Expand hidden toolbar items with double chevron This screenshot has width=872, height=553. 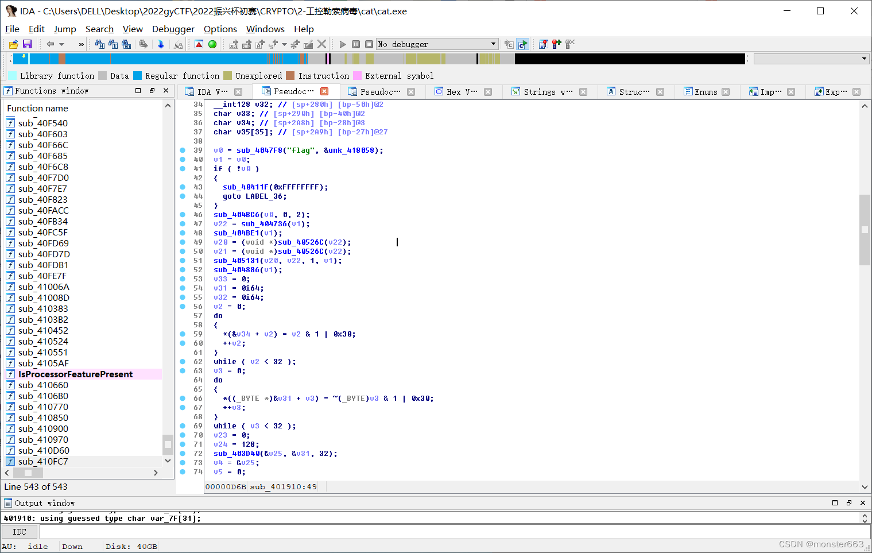click(x=82, y=44)
